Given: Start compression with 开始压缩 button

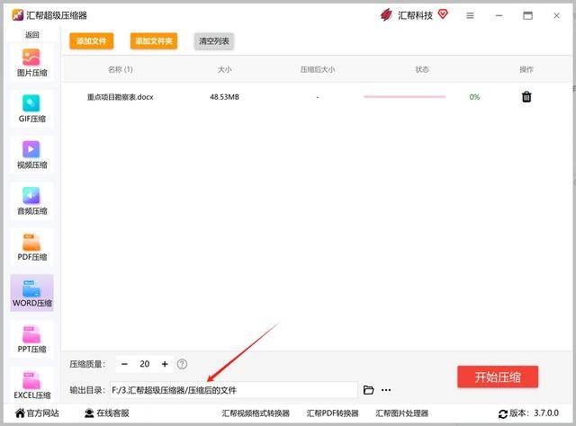Looking at the screenshot, I should [x=498, y=377].
